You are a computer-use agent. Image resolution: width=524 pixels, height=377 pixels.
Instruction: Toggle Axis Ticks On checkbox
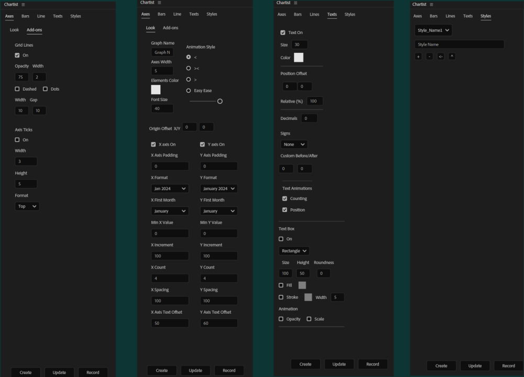17,140
